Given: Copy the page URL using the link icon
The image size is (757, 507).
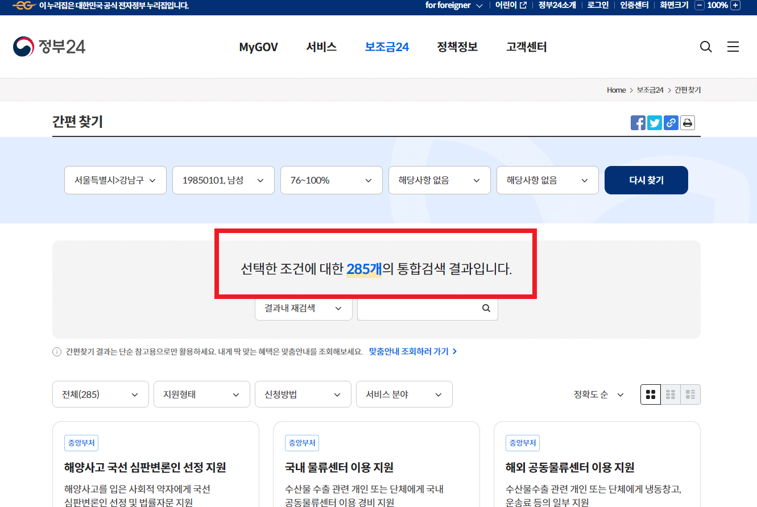Looking at the screenshot, I should point(671,122).
